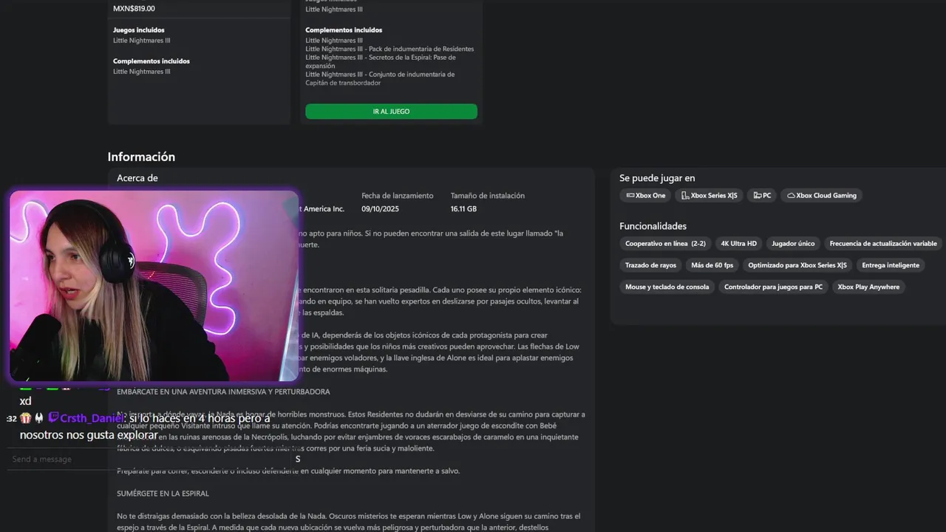Viewport: 946px width, 532px height.
Task: Click the green IR AL JUEGO button
Action: pos(391,112)
